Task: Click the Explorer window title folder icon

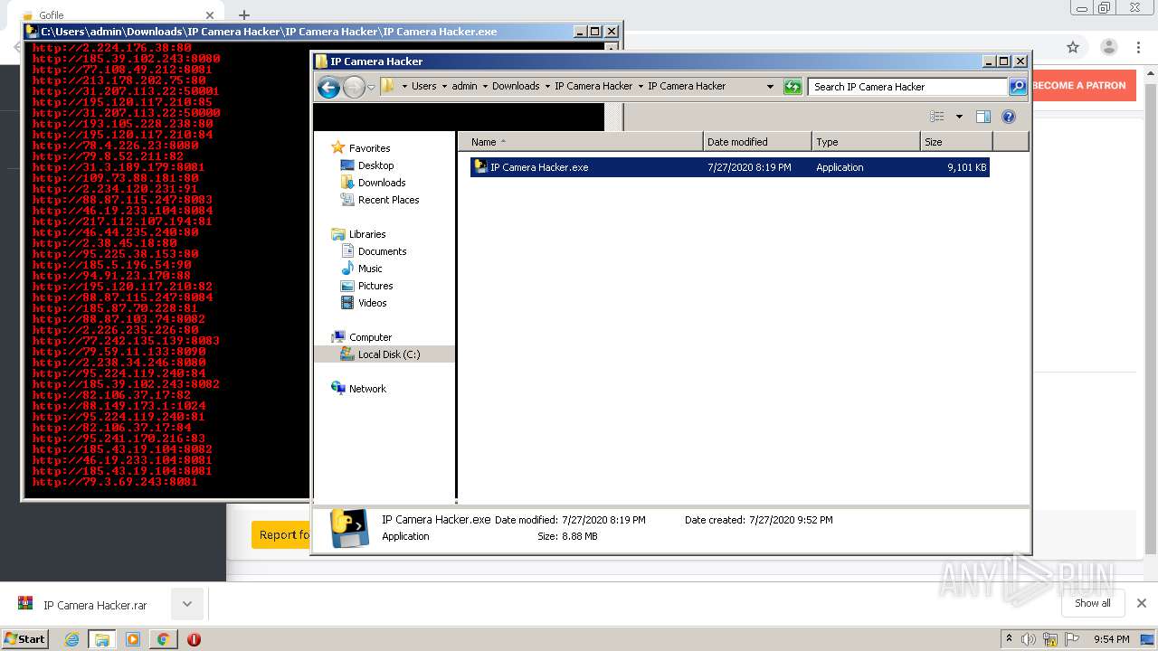Action: [x=321, y=61]
